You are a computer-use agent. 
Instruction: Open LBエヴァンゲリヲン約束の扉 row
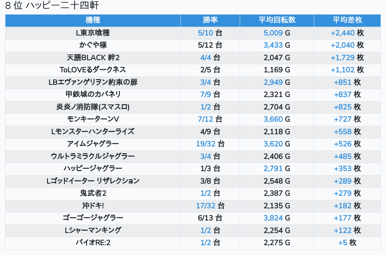click(93, 82)
